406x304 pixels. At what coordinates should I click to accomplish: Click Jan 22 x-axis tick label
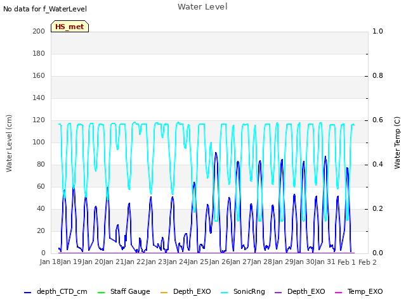pyautogui.click(x=135, y=262)
